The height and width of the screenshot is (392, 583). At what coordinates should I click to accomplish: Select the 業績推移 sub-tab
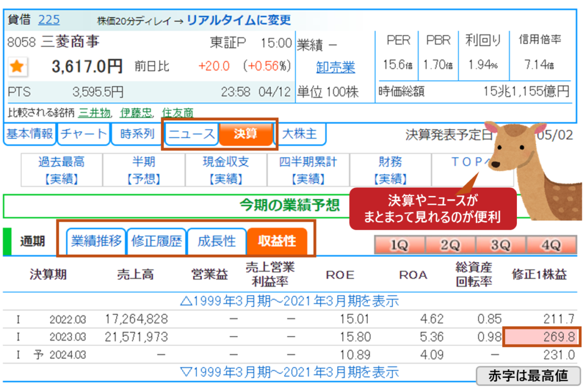(96, 241)
